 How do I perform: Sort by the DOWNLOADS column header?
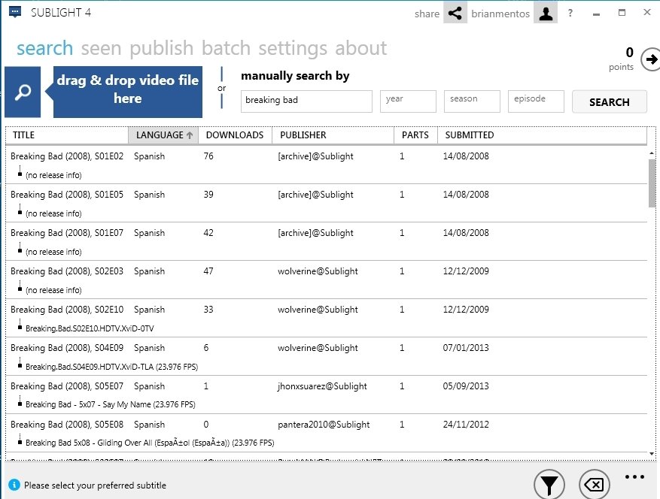coord(235,135)
